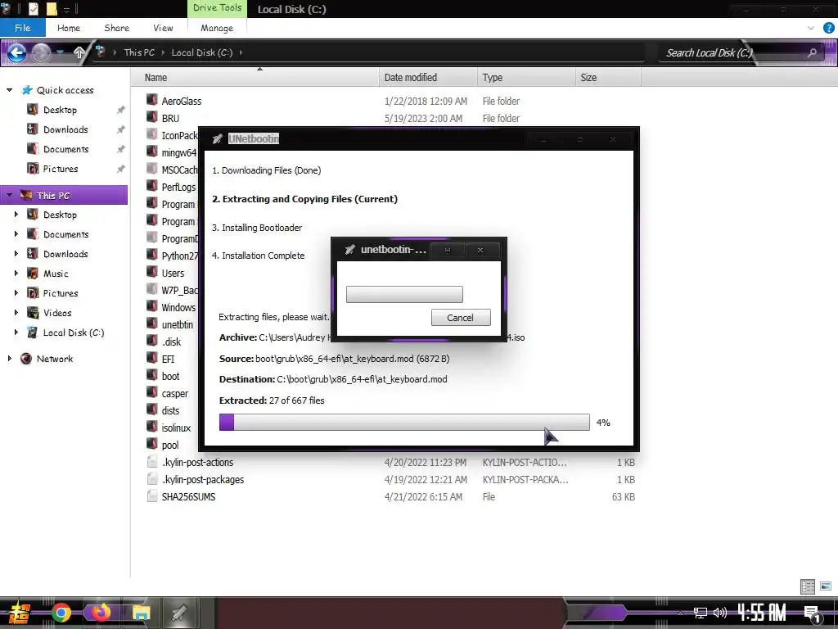The width and height of the screenshot is (838, 629).
Task: Open the recent locations dropdown arrow
Action: [x=61, y=52]
